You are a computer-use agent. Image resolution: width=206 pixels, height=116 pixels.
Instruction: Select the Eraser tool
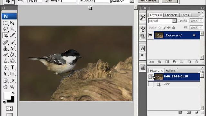tap(5, 54)
